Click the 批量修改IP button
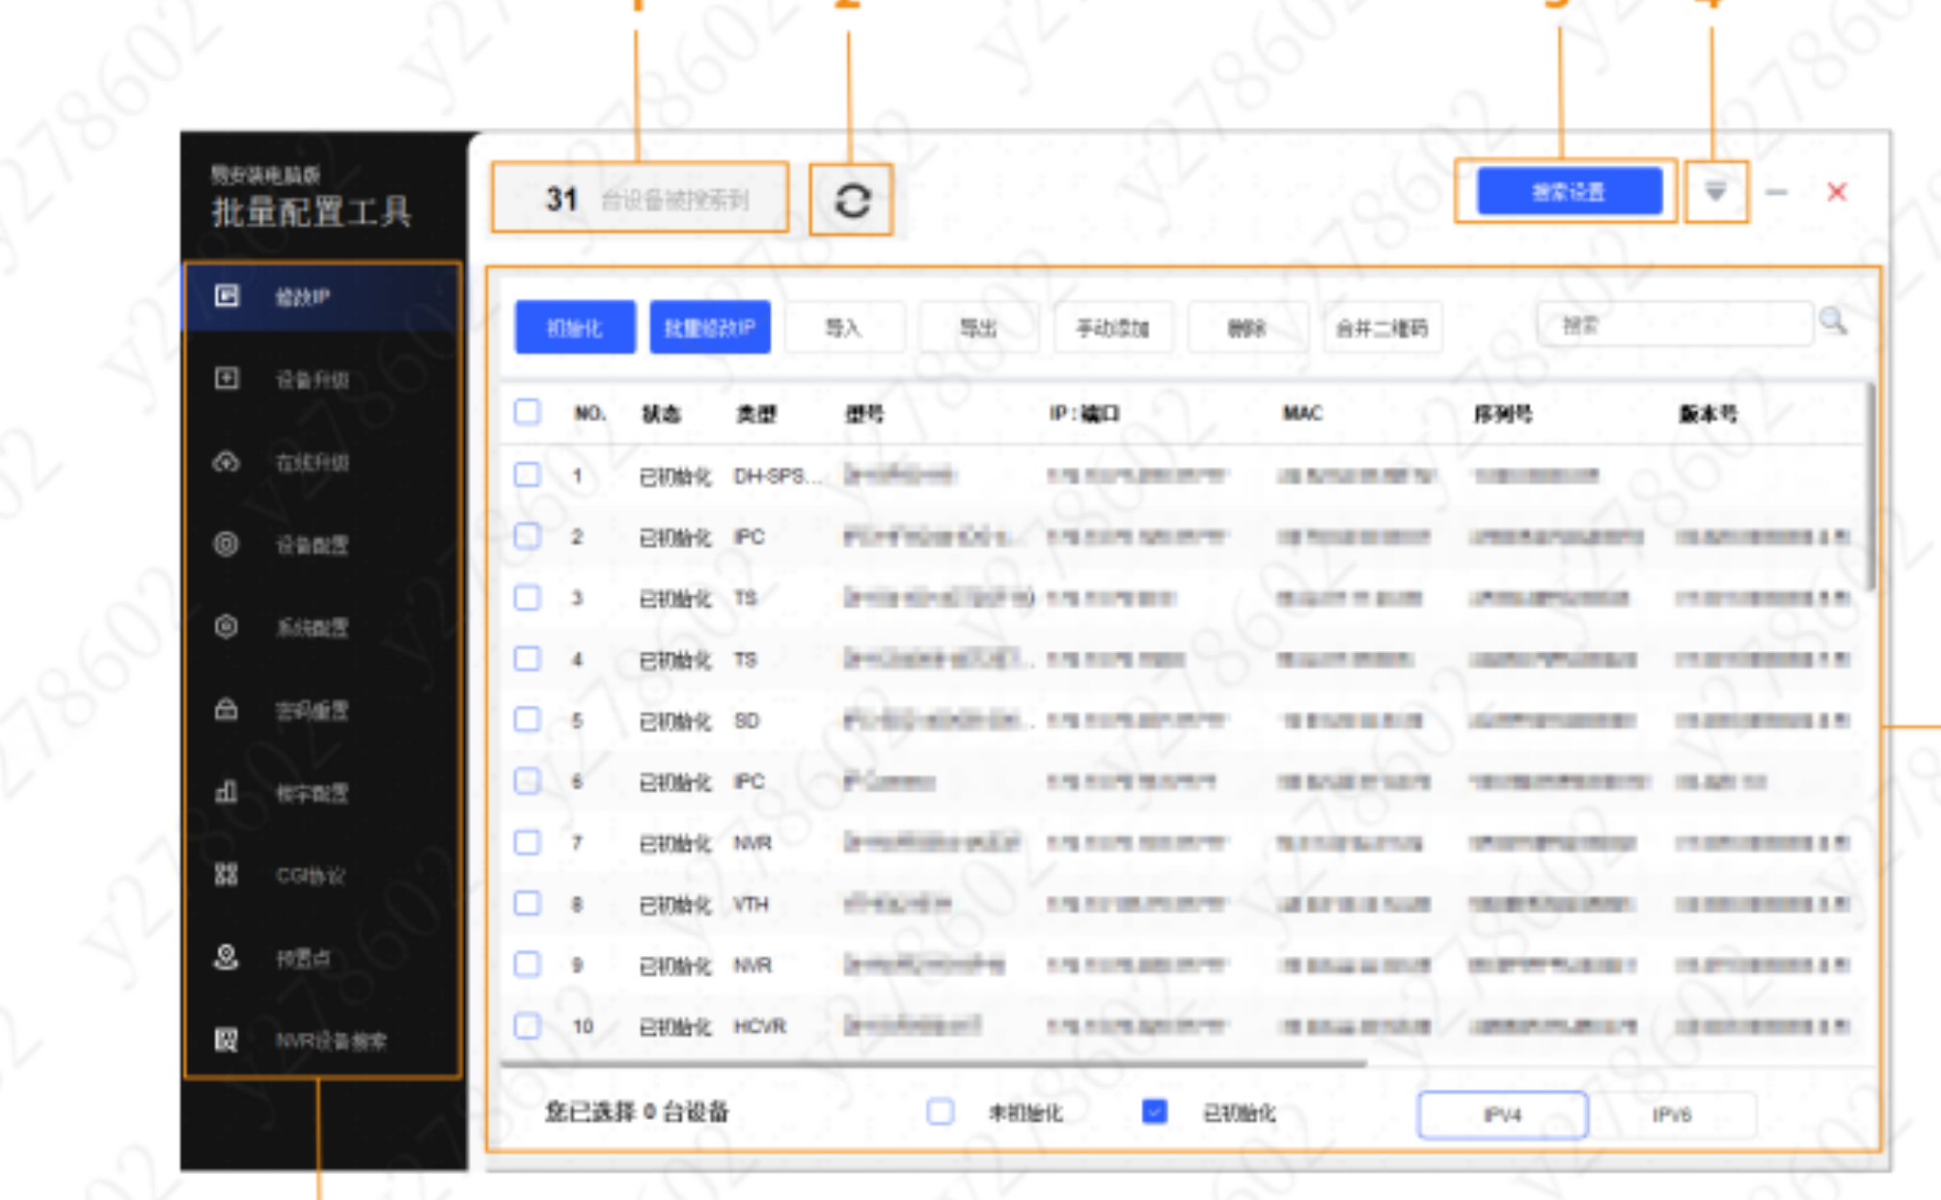The height and width of the screenshot is (1200, 1941). click(x=710, y=328)
